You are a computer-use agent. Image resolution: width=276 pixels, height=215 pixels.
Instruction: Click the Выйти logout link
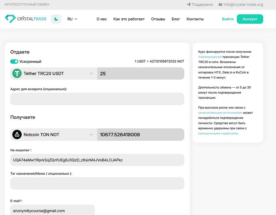(x=228, y=19)
